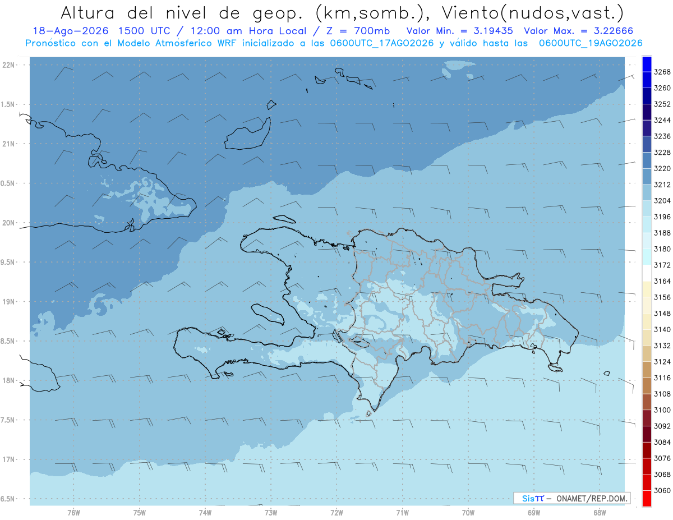Click the '19N' latitude label
This screenshot has width=673, height=520.
click(x=8, y=302)
